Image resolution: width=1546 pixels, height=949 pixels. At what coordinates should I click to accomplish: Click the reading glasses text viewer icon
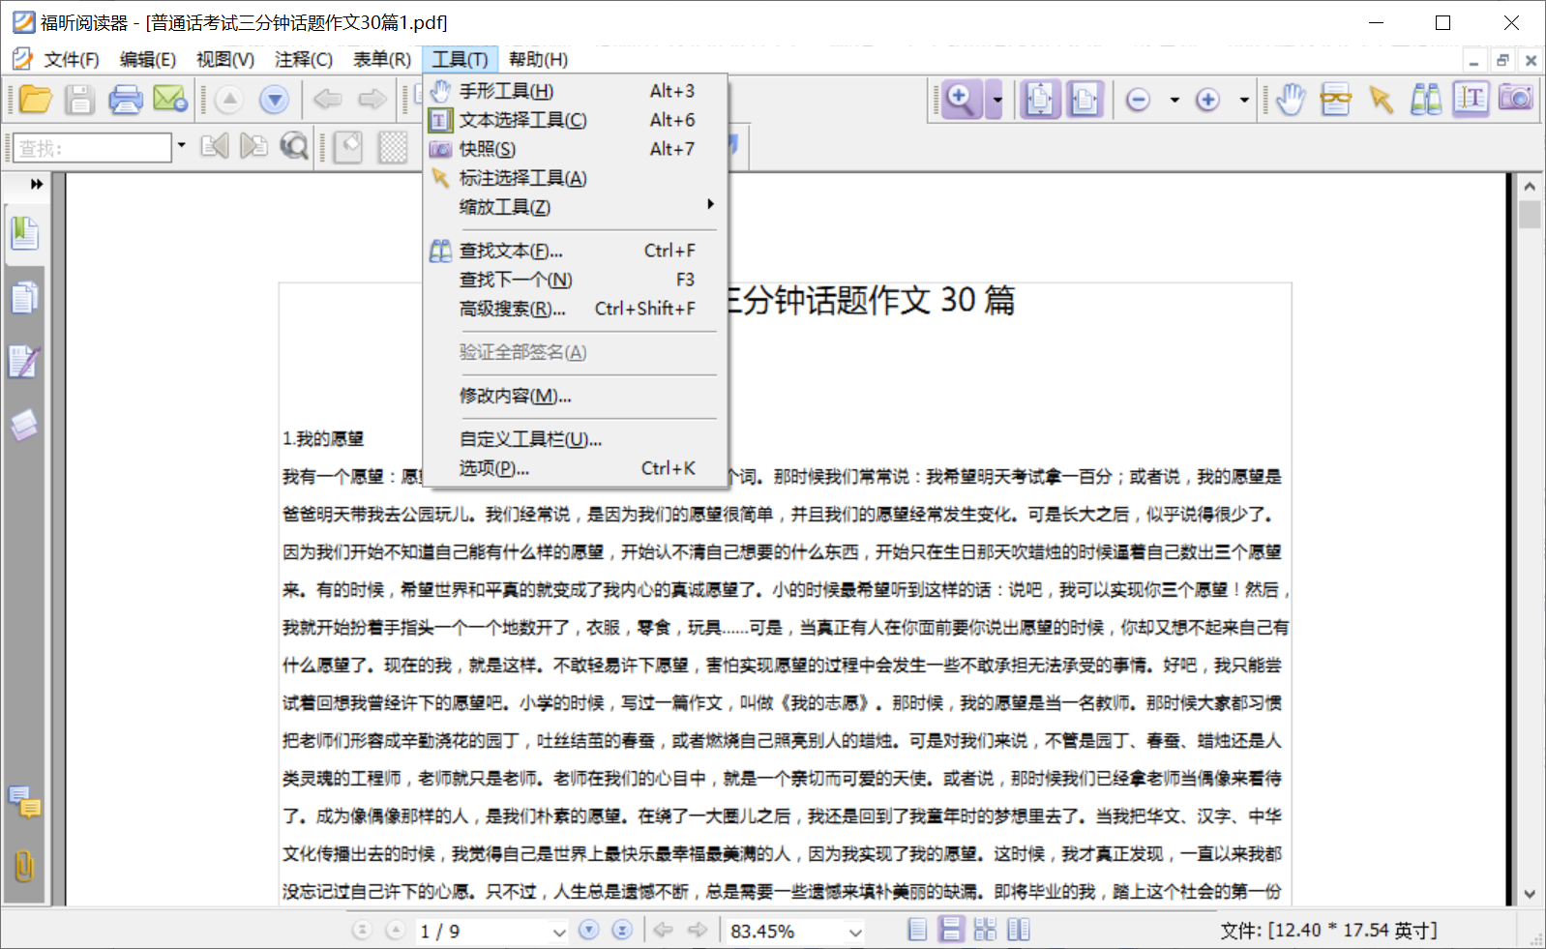click(1336, 99)
